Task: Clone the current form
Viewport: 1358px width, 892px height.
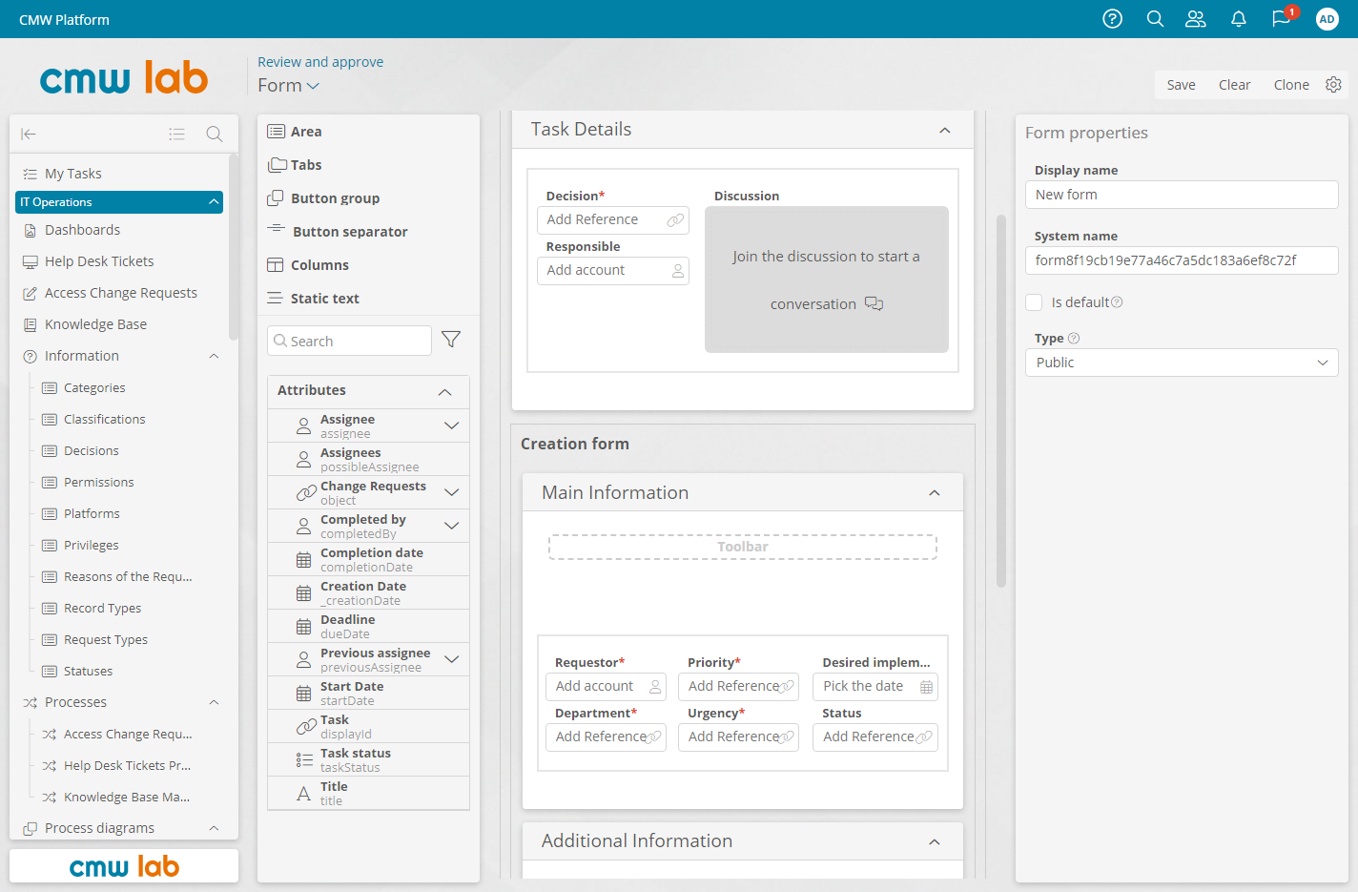Action: coord(1290,84)
